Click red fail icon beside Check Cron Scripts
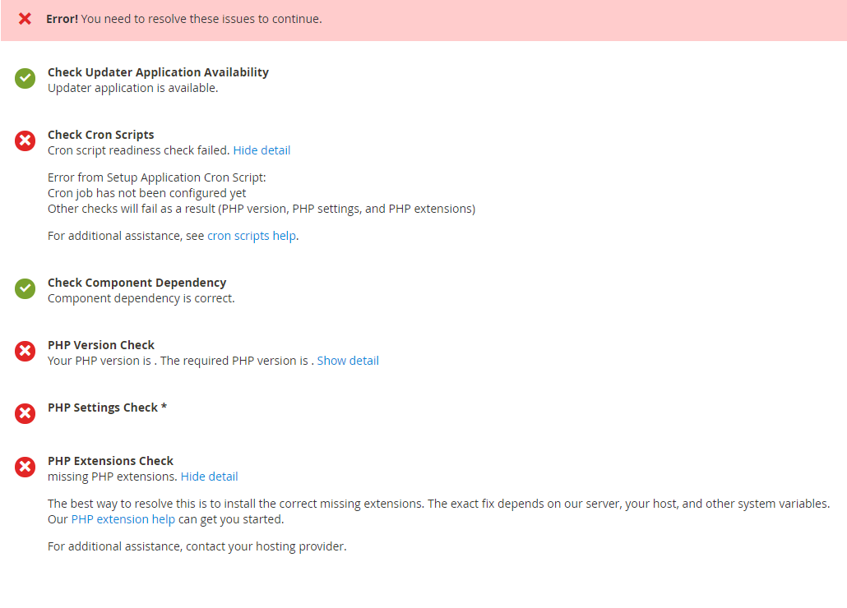Screen dimensions: 847x608 (x=25, y=140)
